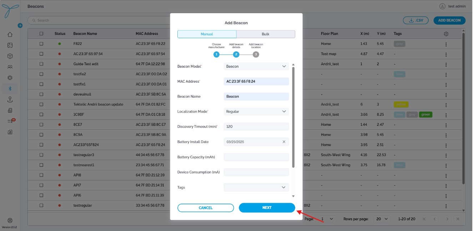Open the Home icon in the sidebar
Screen dimensions: 473x231
[x=10, y=35]
